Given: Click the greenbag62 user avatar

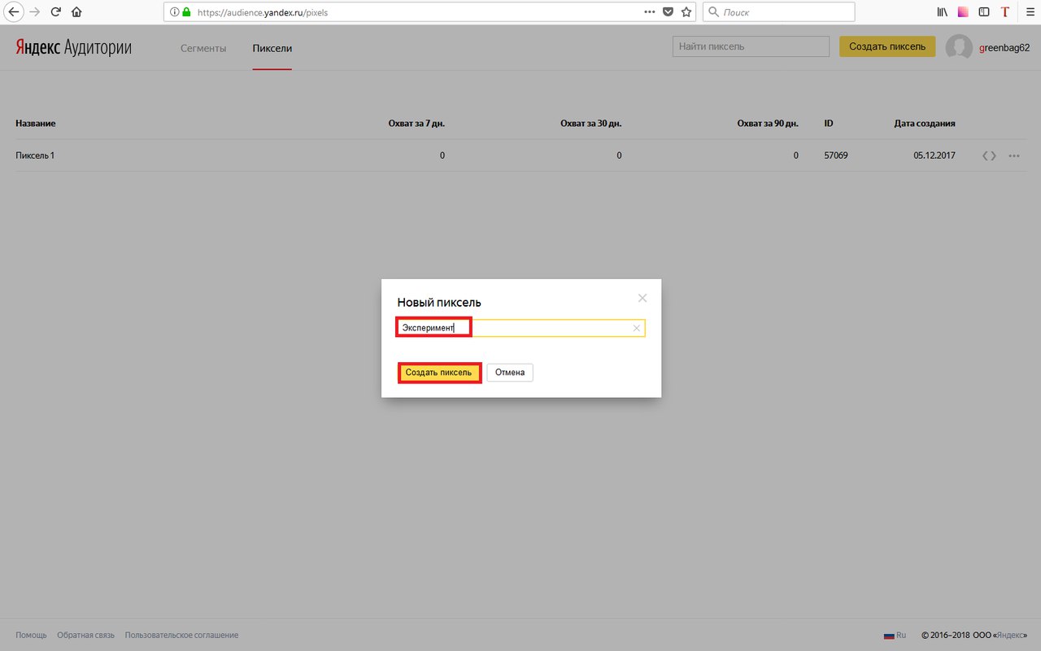Looking at the screenshot, I should (x=959, y=46).
